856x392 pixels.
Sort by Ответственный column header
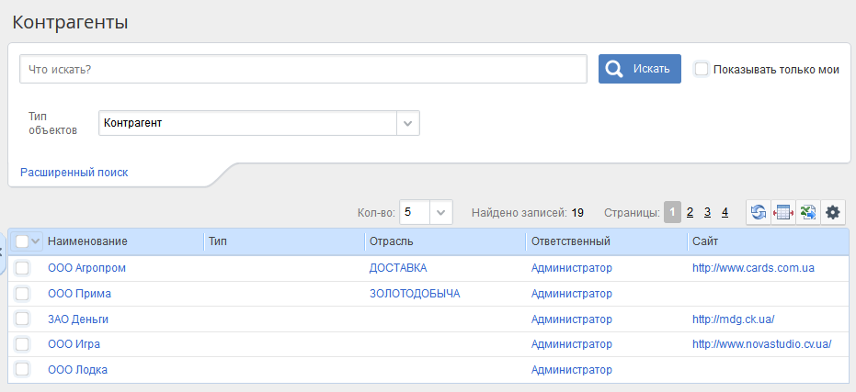[571, 241]
